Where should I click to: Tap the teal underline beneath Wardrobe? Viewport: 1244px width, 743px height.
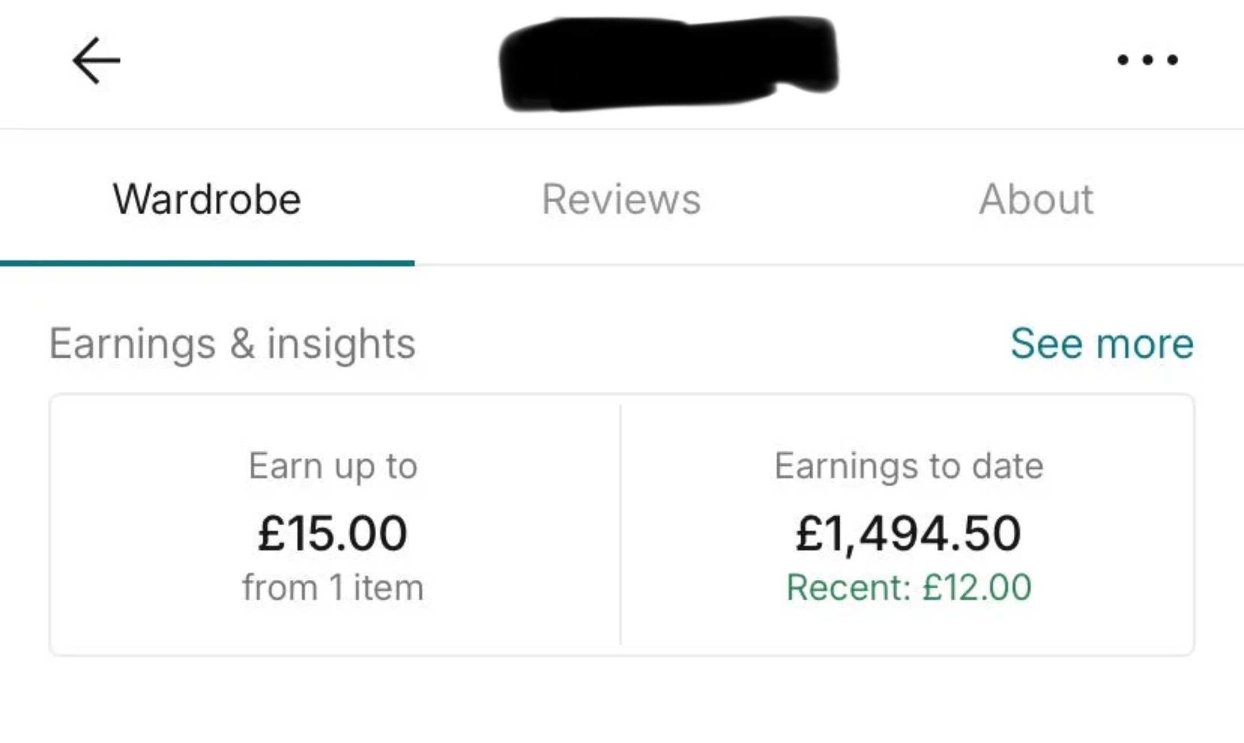[x=207, y=263]
